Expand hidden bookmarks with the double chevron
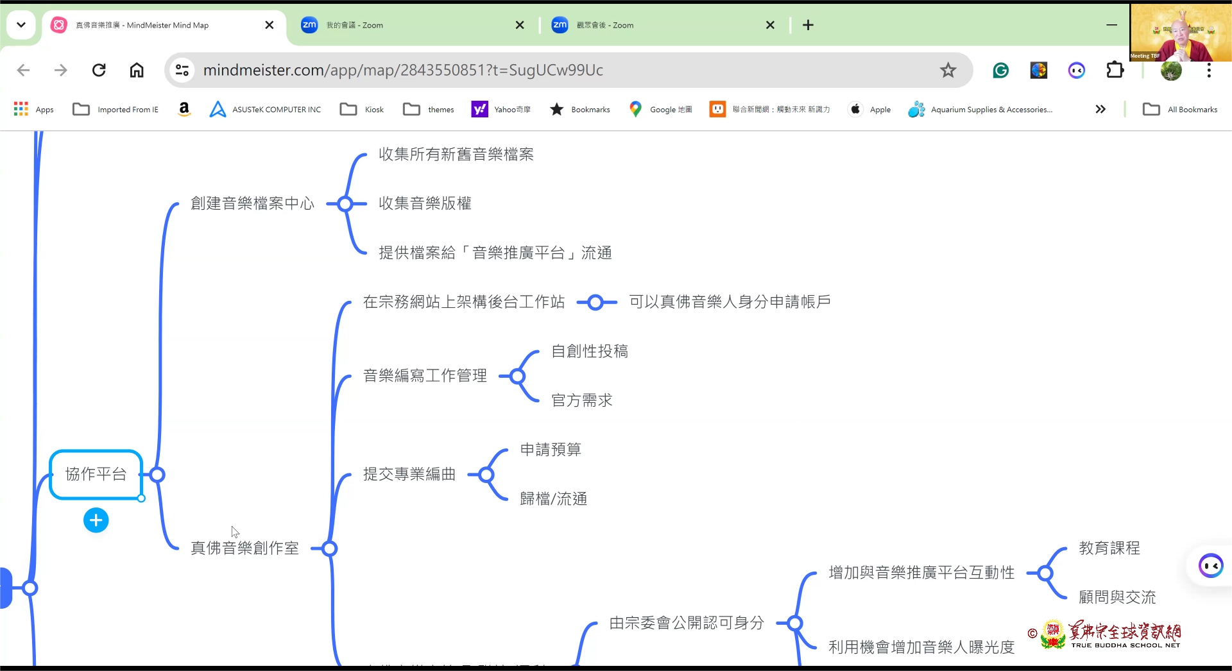The height and width of the screenshot is (671, 1232). click(1100, 109)
